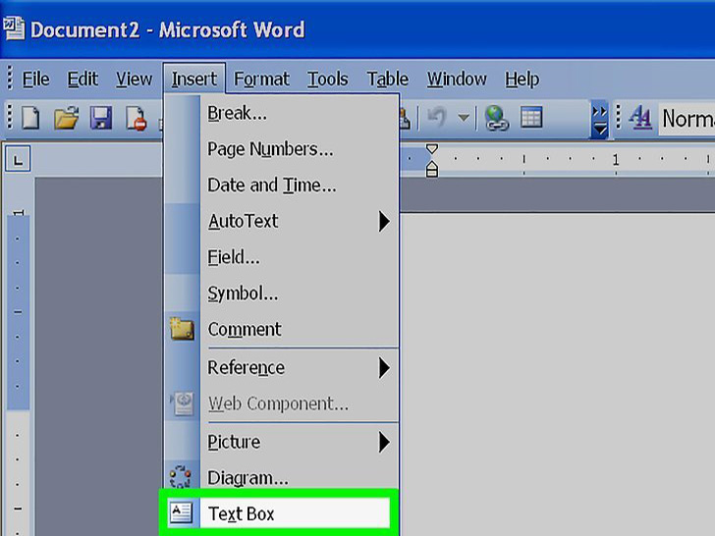
Task: Expand the Undo history dropdown arrow
Action: point(463,120)
